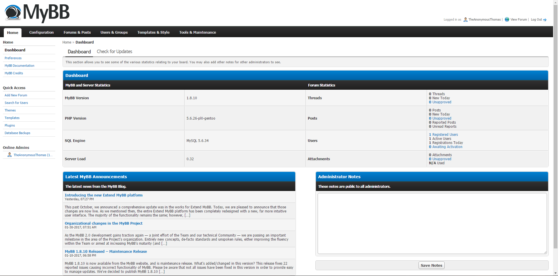Open the Forums & Posts menu
The height and width of the screenshot is (276, 558).
point(77,33)
